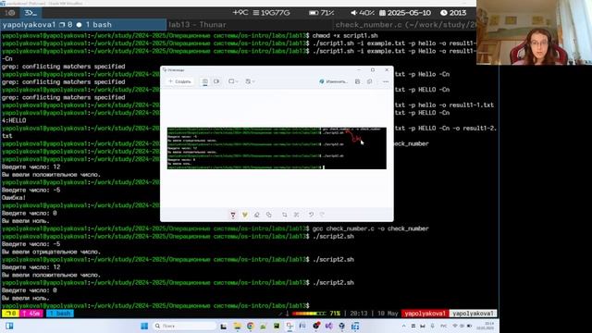Click the Создать new snip button

click(x=179, y=81)
